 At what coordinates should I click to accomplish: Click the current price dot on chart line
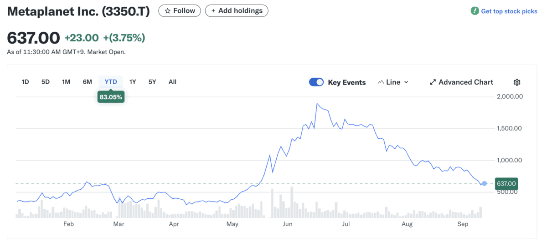pos(485,184)
